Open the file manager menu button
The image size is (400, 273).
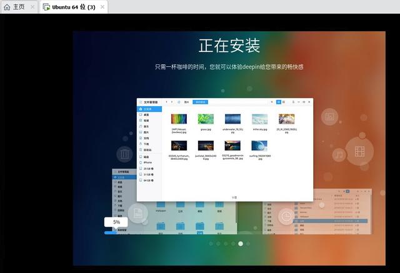click(293, 102)
